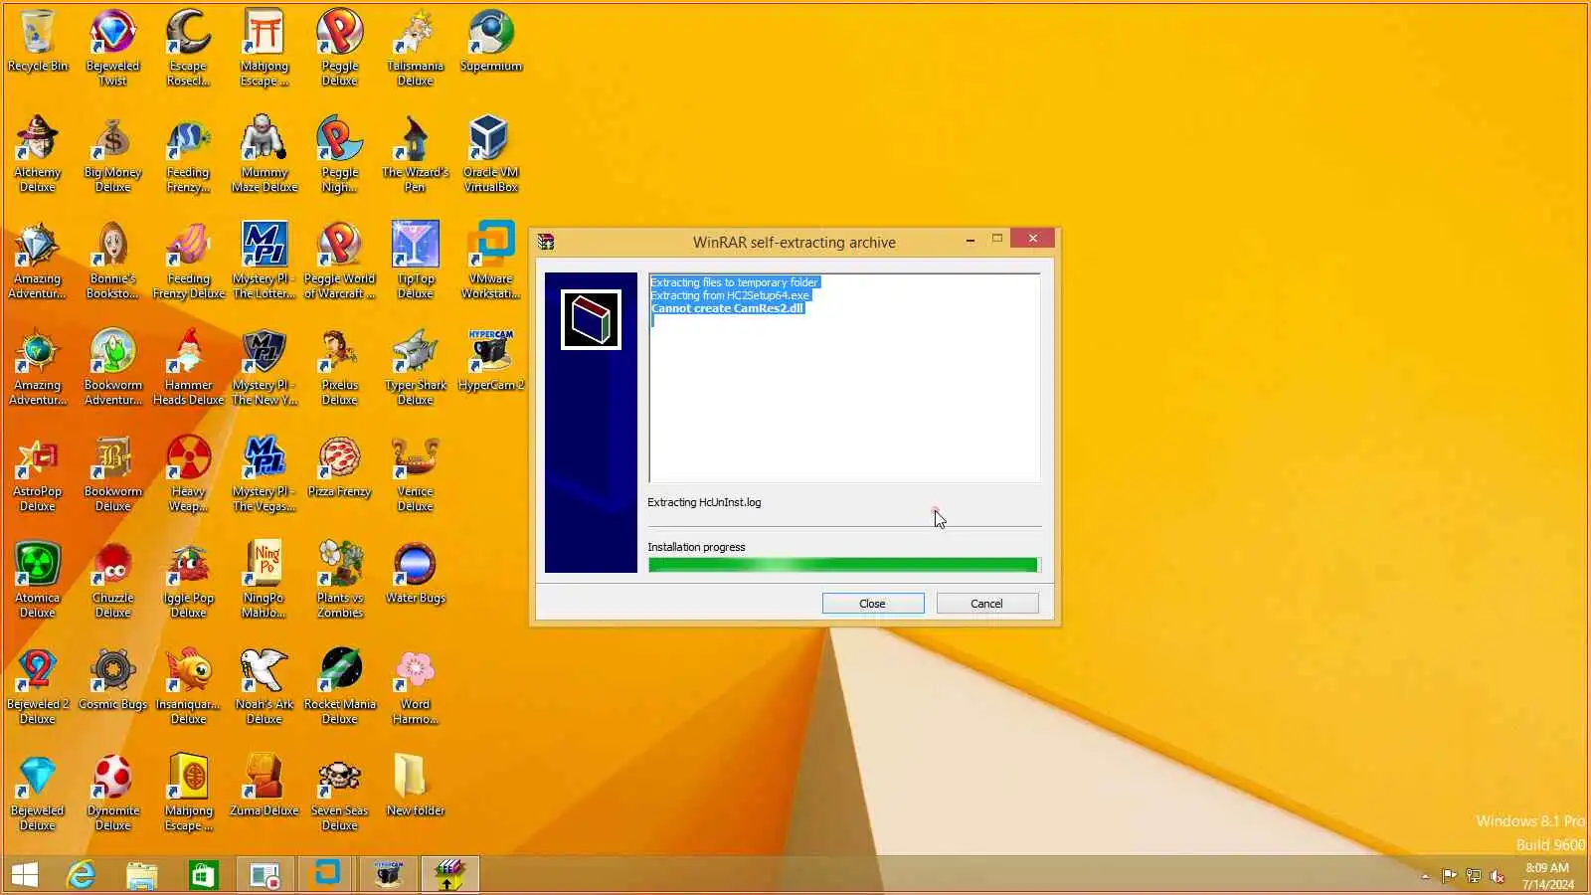This screenshot has width=1591, height=895.
Task: Select the Supermium browser icon
Action: pos(491,42)
